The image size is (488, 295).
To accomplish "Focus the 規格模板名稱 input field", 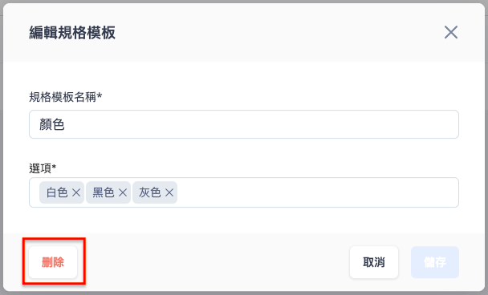I will (244, 124).
